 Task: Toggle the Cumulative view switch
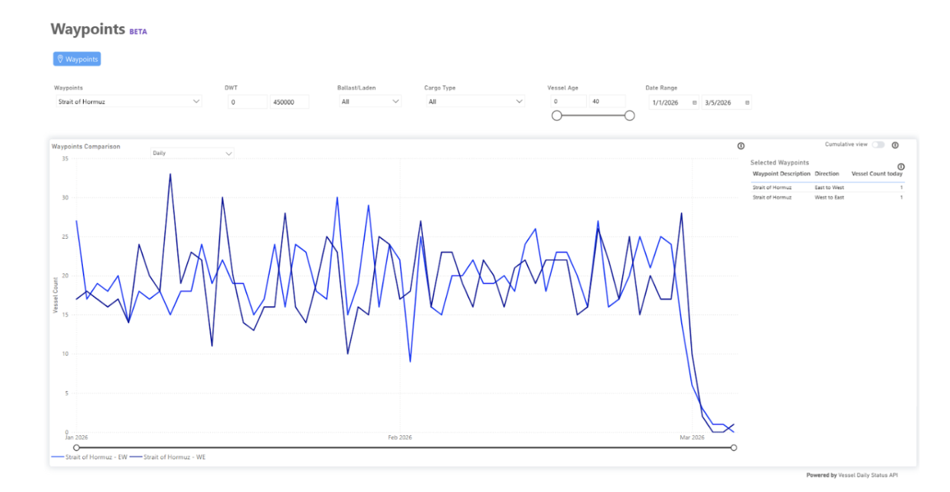878,144
